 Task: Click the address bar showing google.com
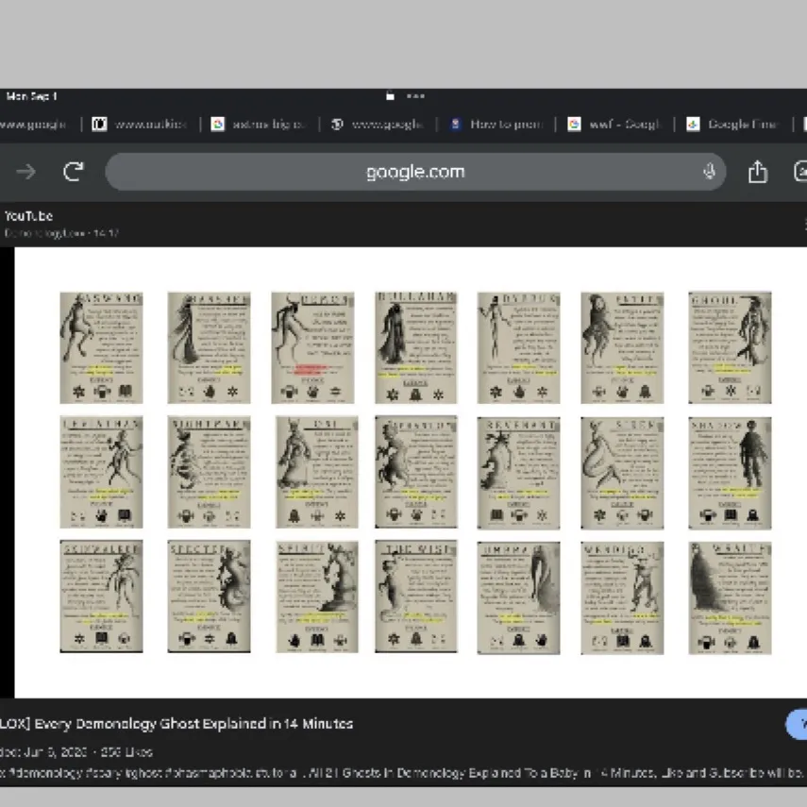(415, 172)
